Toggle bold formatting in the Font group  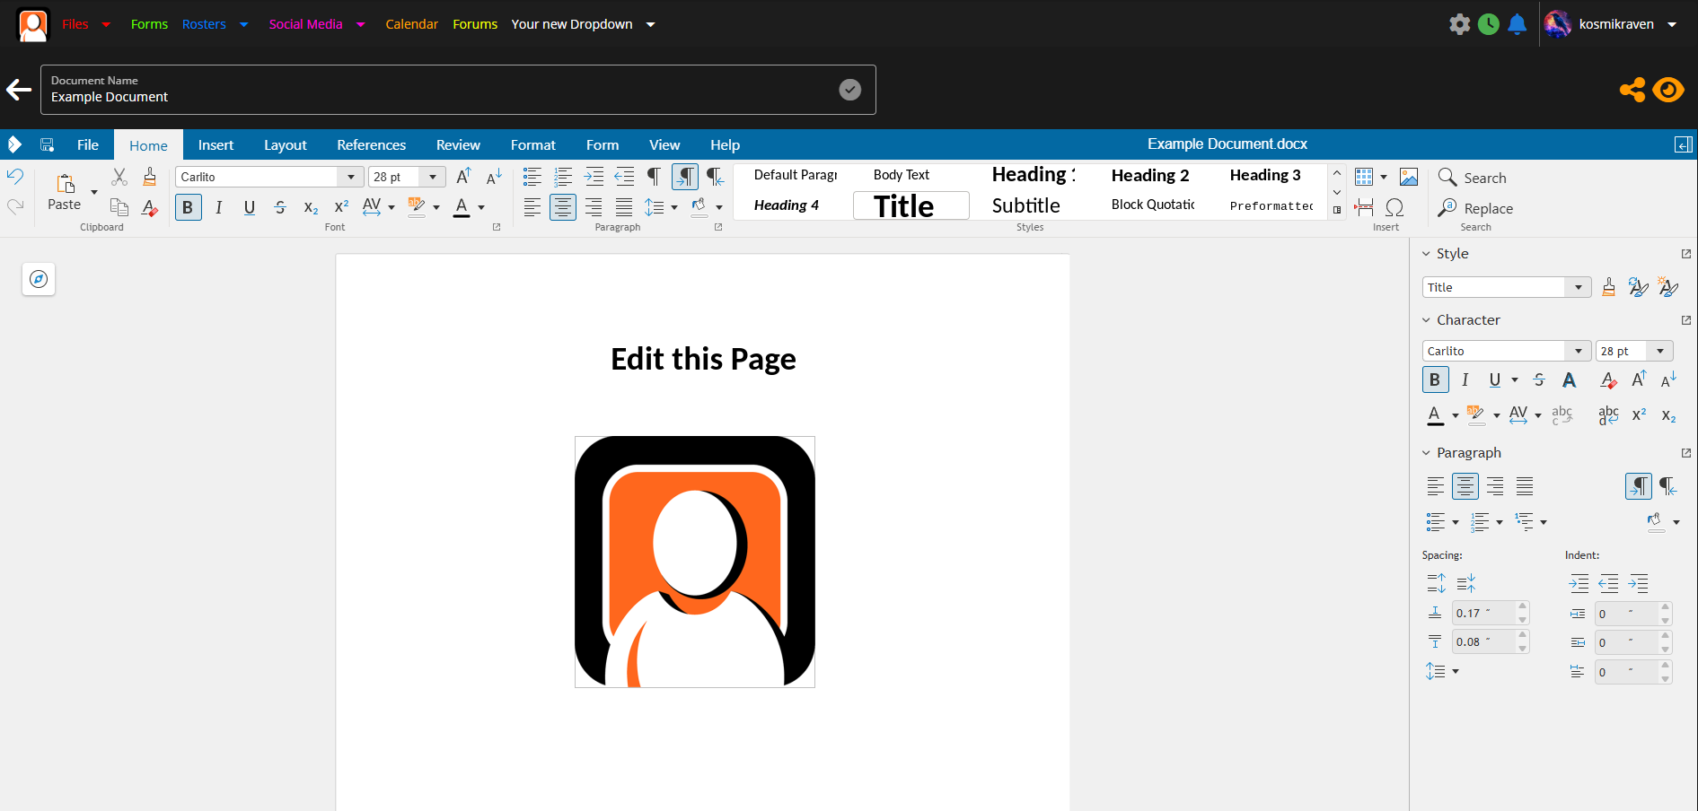pyautogui.click(x=188, y=206)
